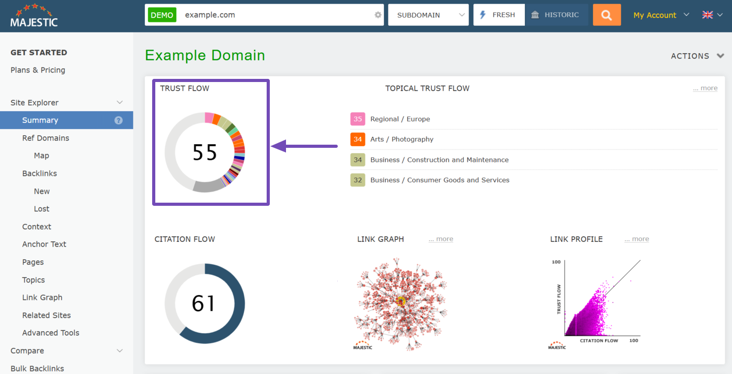Open Pages in sidebar
This screenshot has width=732, height=374.
(x=33, y=262)
